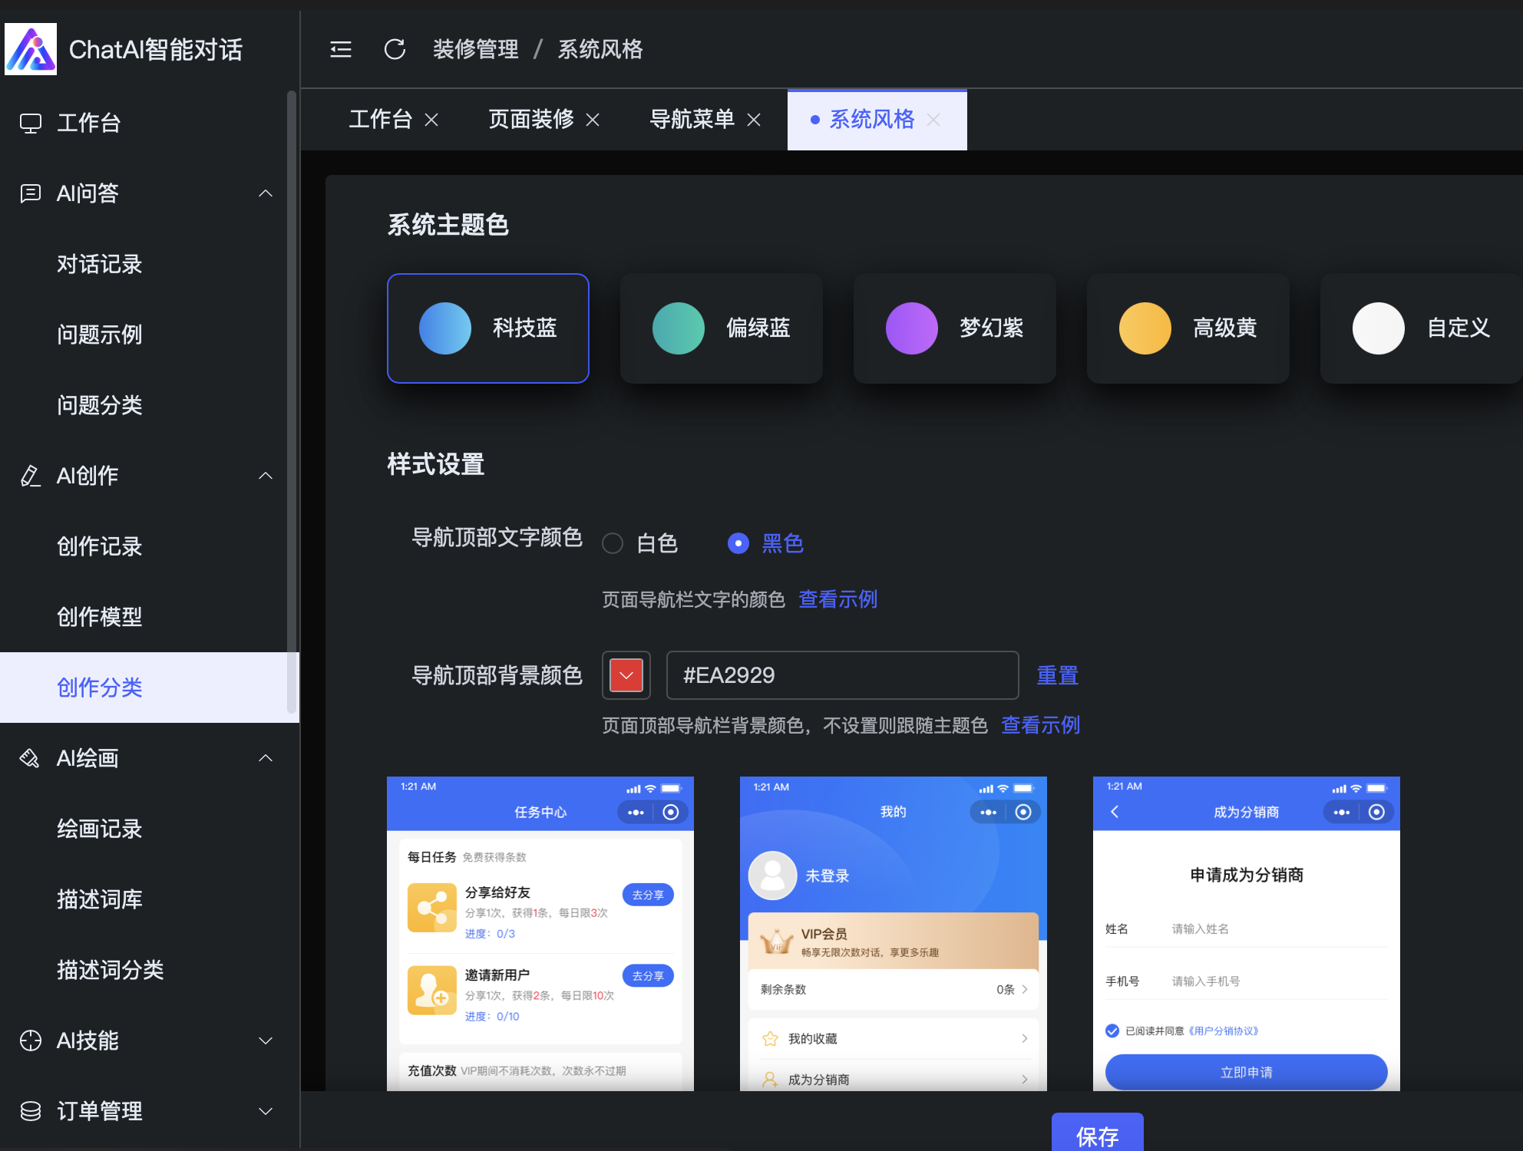The image size is (1523, 1151).
Task: Select 黑色 radio for nav text color
Action: coord(738,543)
